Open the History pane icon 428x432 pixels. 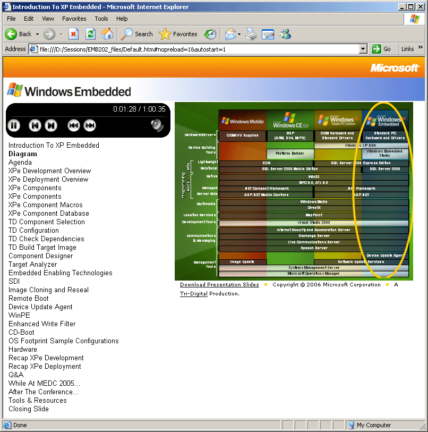(x=210, y=34)
